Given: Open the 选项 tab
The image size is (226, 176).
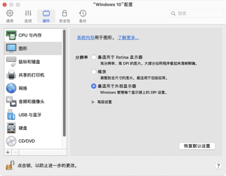Looking at the screenshot, I should [28, 16].
